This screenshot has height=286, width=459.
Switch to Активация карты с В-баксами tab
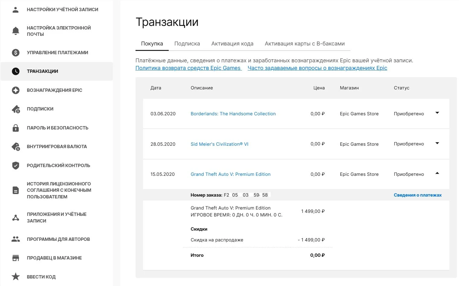(x=305, y=44)
